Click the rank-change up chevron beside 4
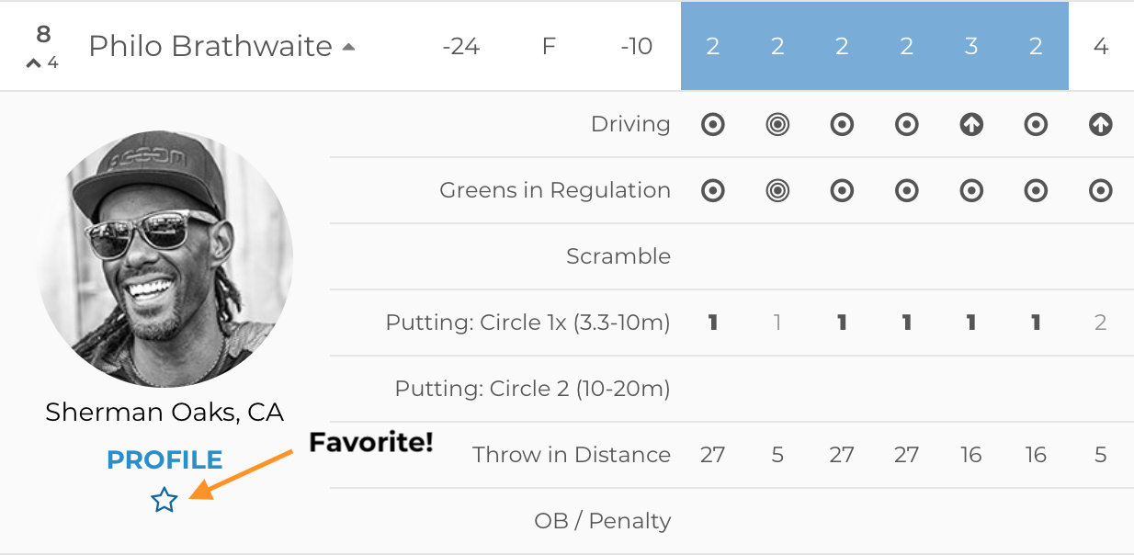This screenshot has width=1134, height=555. click(34, 63)
